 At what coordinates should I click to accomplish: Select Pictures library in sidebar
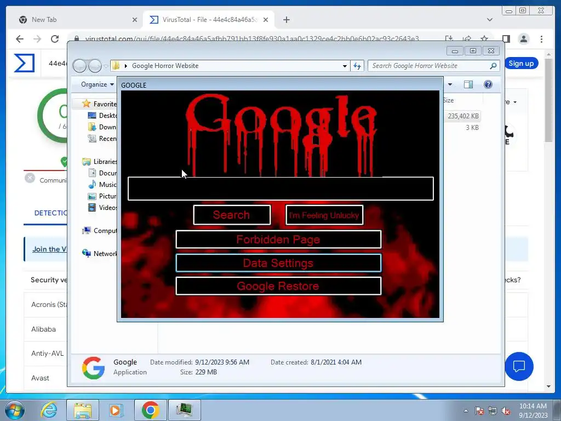(x=102, y=196)
